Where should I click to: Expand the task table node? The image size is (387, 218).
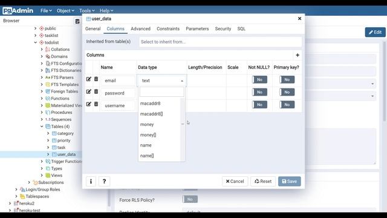click(x=48, y=148)
